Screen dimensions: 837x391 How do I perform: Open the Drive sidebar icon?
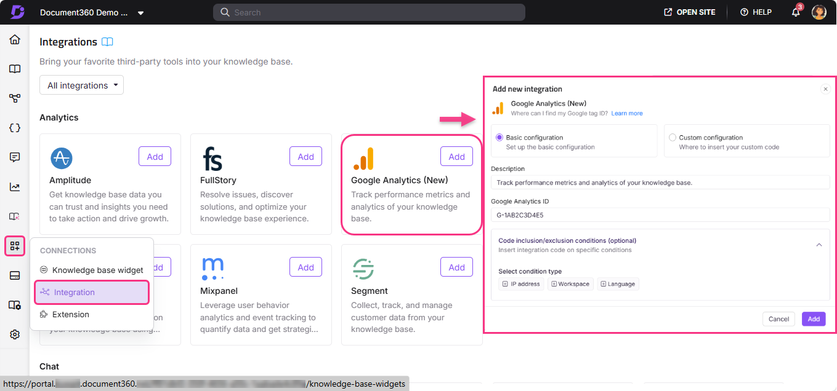coord(14,275)
